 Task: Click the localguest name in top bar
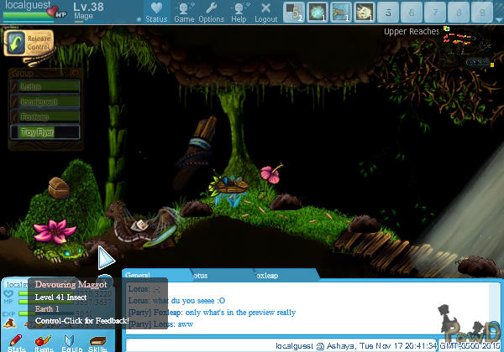tap(28, 4)
